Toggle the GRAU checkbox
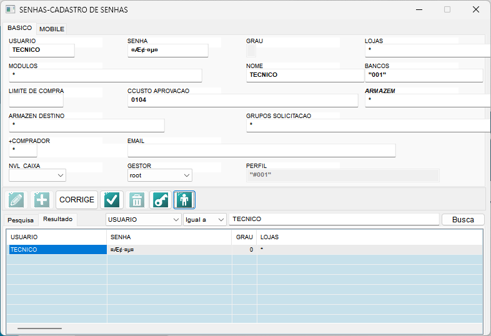This screenshot has height=336, width=491. click(251, 51)
